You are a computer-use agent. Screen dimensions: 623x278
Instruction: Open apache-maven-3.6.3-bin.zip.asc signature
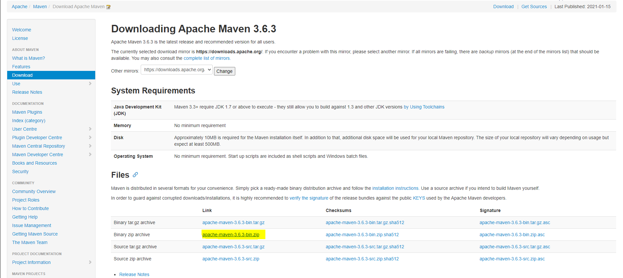click(x=512, y=235)
